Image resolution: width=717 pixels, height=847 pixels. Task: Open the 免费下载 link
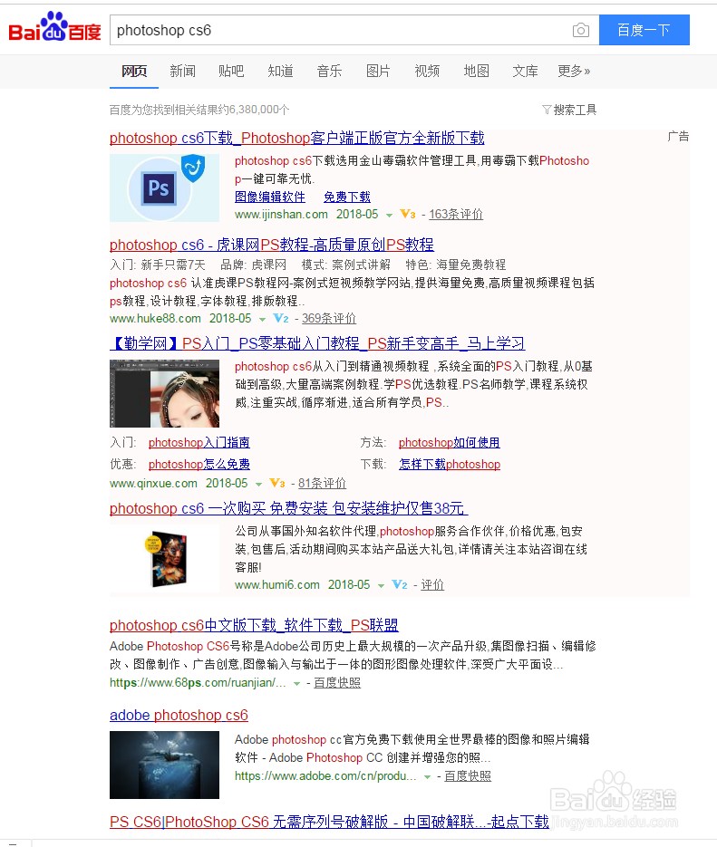(x=347, y=197)
